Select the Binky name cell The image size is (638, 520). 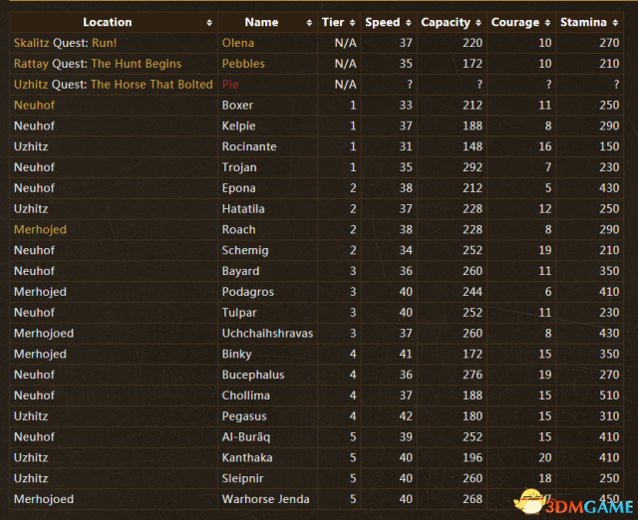point(267,354)
